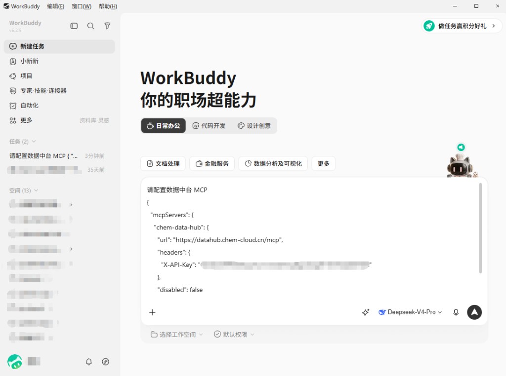Choose 数据分析及可视化 category
The width and height of the screenshot is (506, 376).
point(273,164)
